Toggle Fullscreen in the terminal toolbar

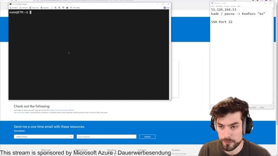coord(23,8)
